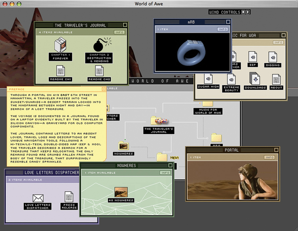Click The Traveler's Journal label on the map
The height and width of the screenshot is (231, 298).
tap(159, 131)
